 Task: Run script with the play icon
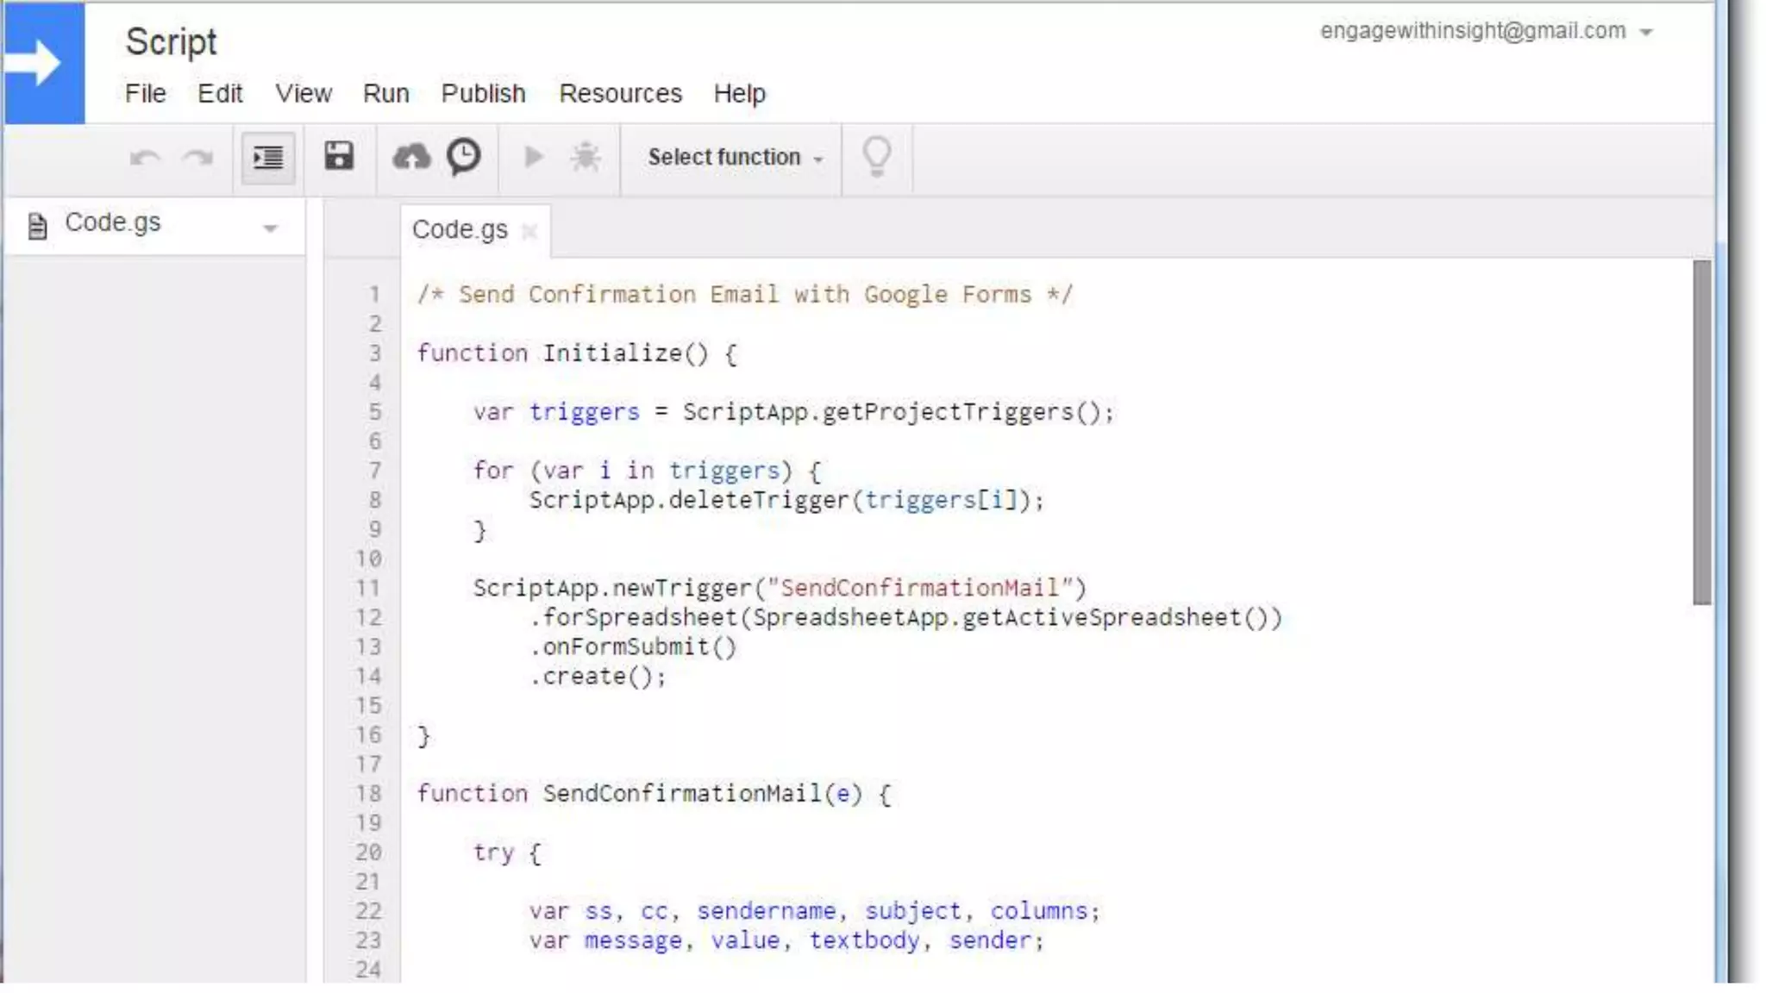pos(534,157)
